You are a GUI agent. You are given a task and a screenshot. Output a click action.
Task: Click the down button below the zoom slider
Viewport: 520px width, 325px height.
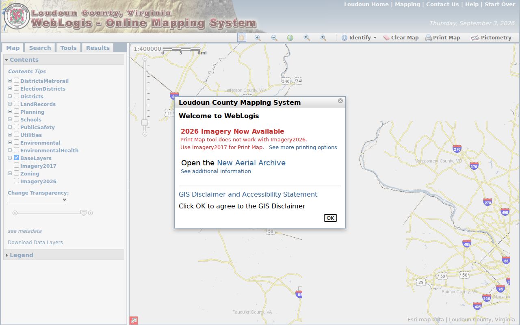(145, 134)
